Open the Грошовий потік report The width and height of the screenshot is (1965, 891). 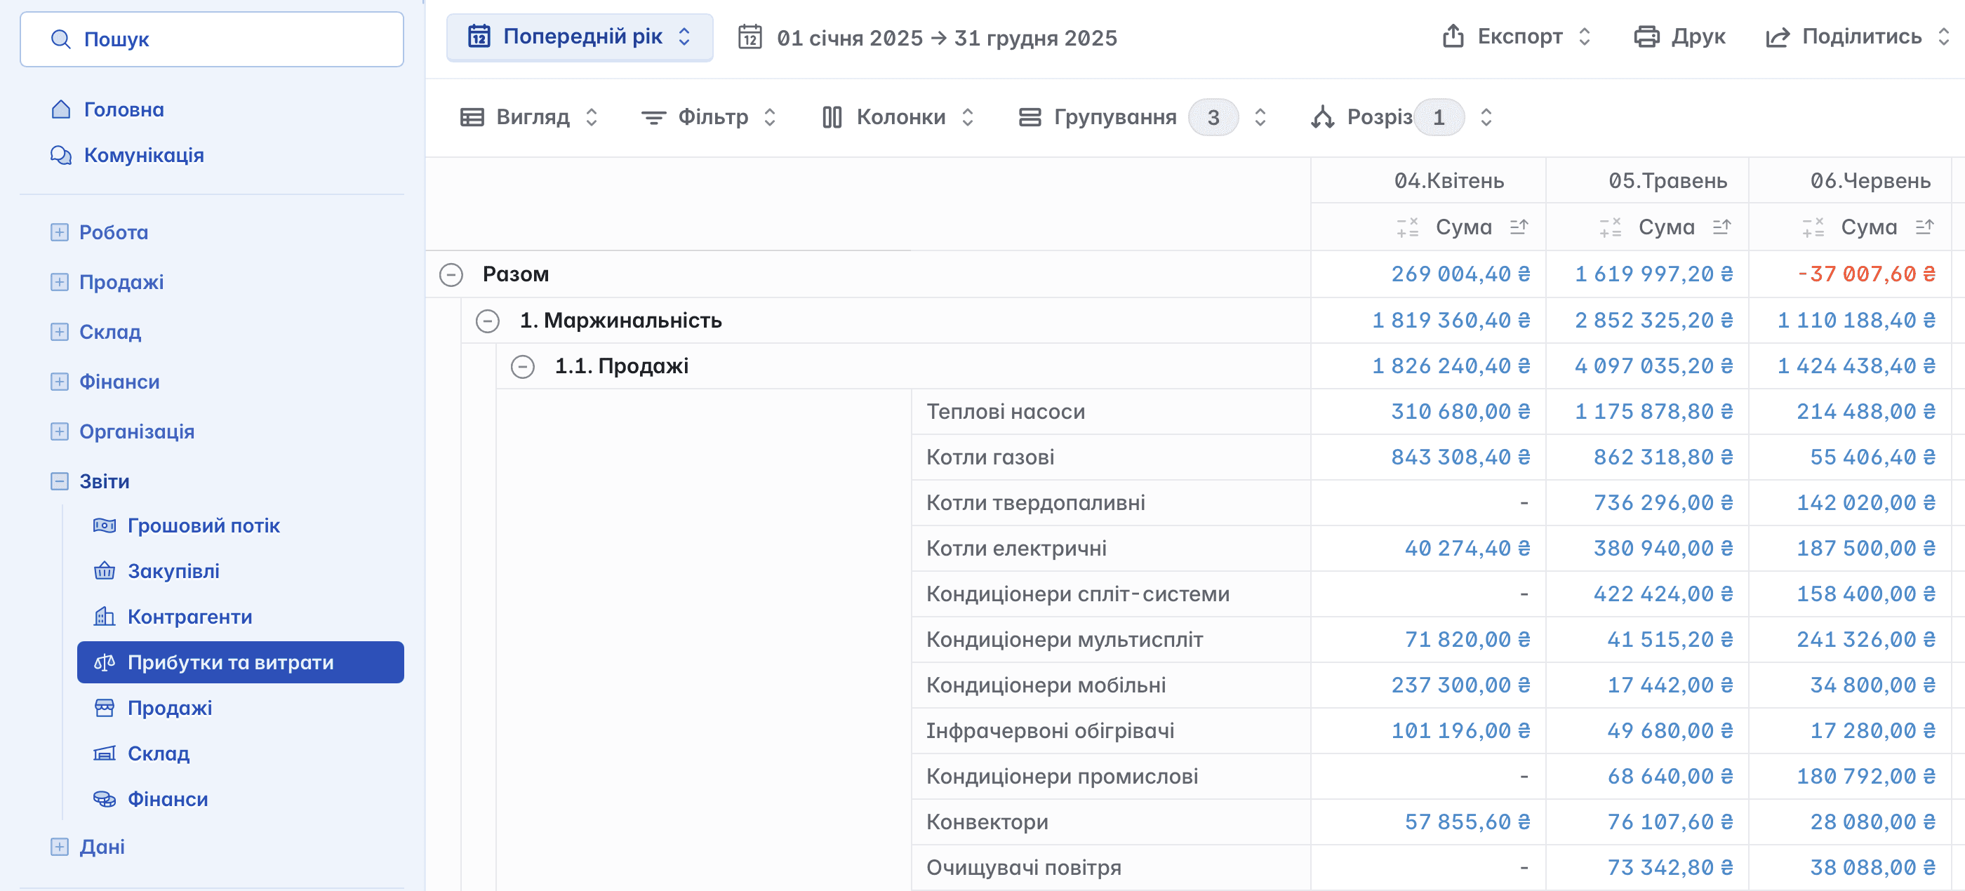203,525
